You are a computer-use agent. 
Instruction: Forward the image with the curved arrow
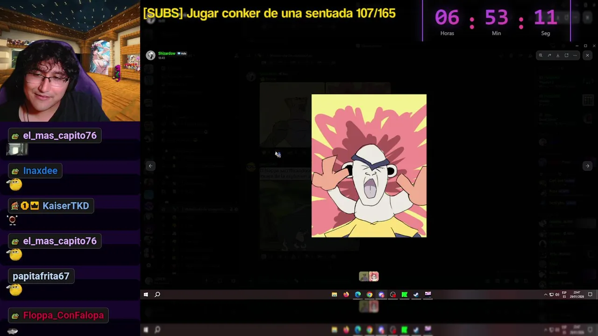pos(549,55)
